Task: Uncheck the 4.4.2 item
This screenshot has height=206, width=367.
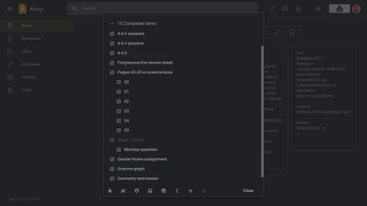Action: [x=112, y=53]
